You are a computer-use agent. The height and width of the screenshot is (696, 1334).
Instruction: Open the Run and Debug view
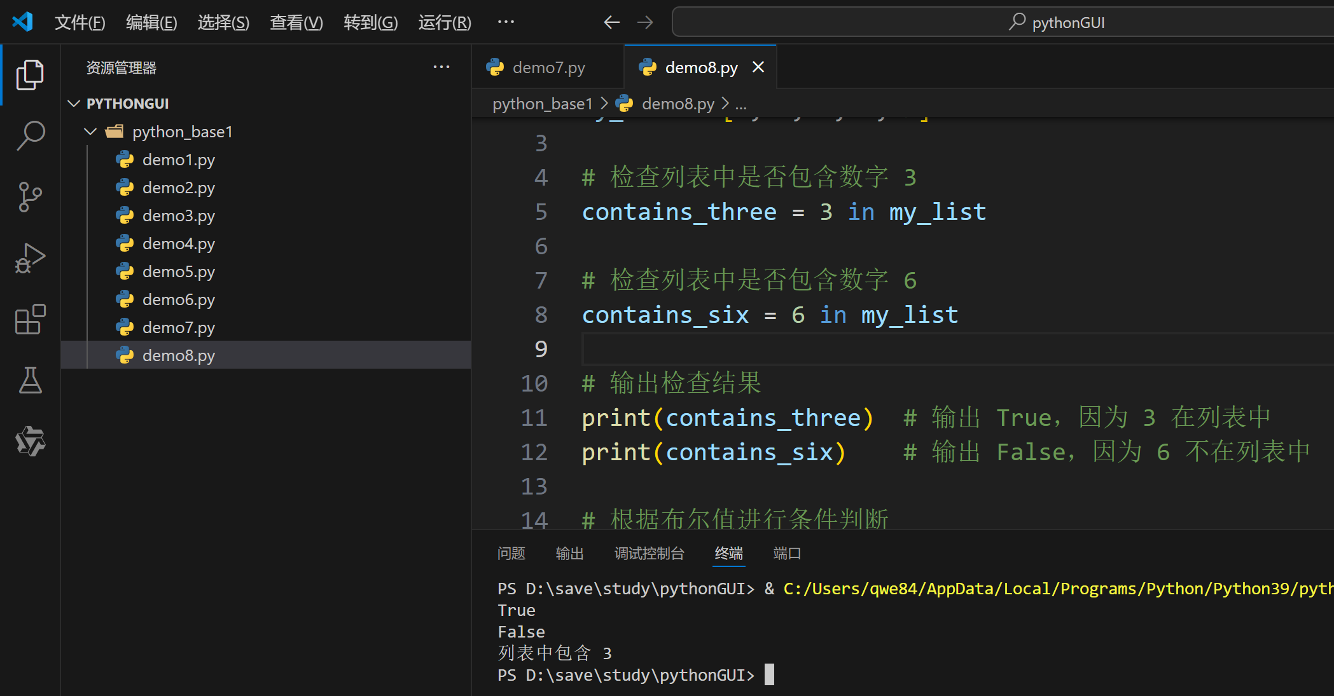(x=29, y=258)
